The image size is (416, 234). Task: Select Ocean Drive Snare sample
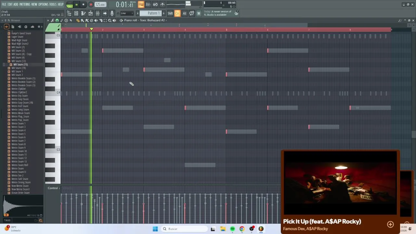tap(20, 193)
